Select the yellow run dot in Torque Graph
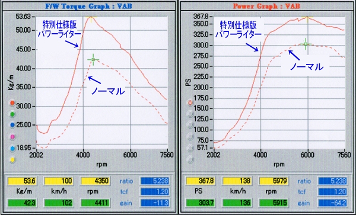This screenshot has width=356, height=215. [12, 160]
